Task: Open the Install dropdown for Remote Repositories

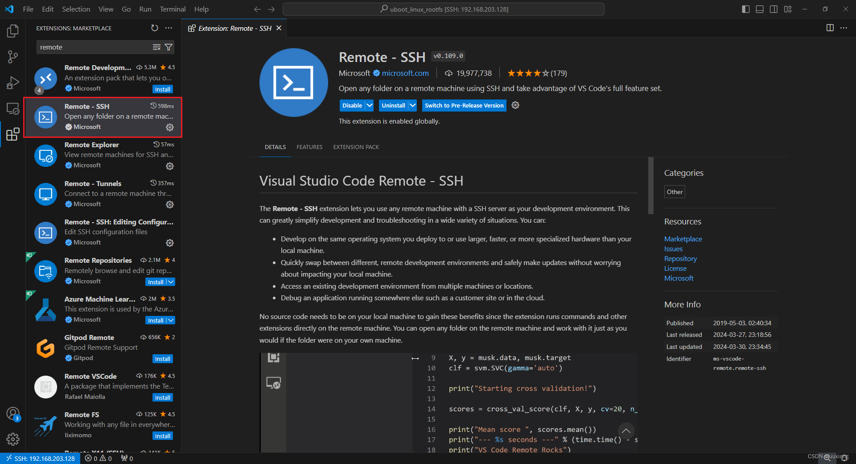Action: pyautogui.click(x=170, y=282)
